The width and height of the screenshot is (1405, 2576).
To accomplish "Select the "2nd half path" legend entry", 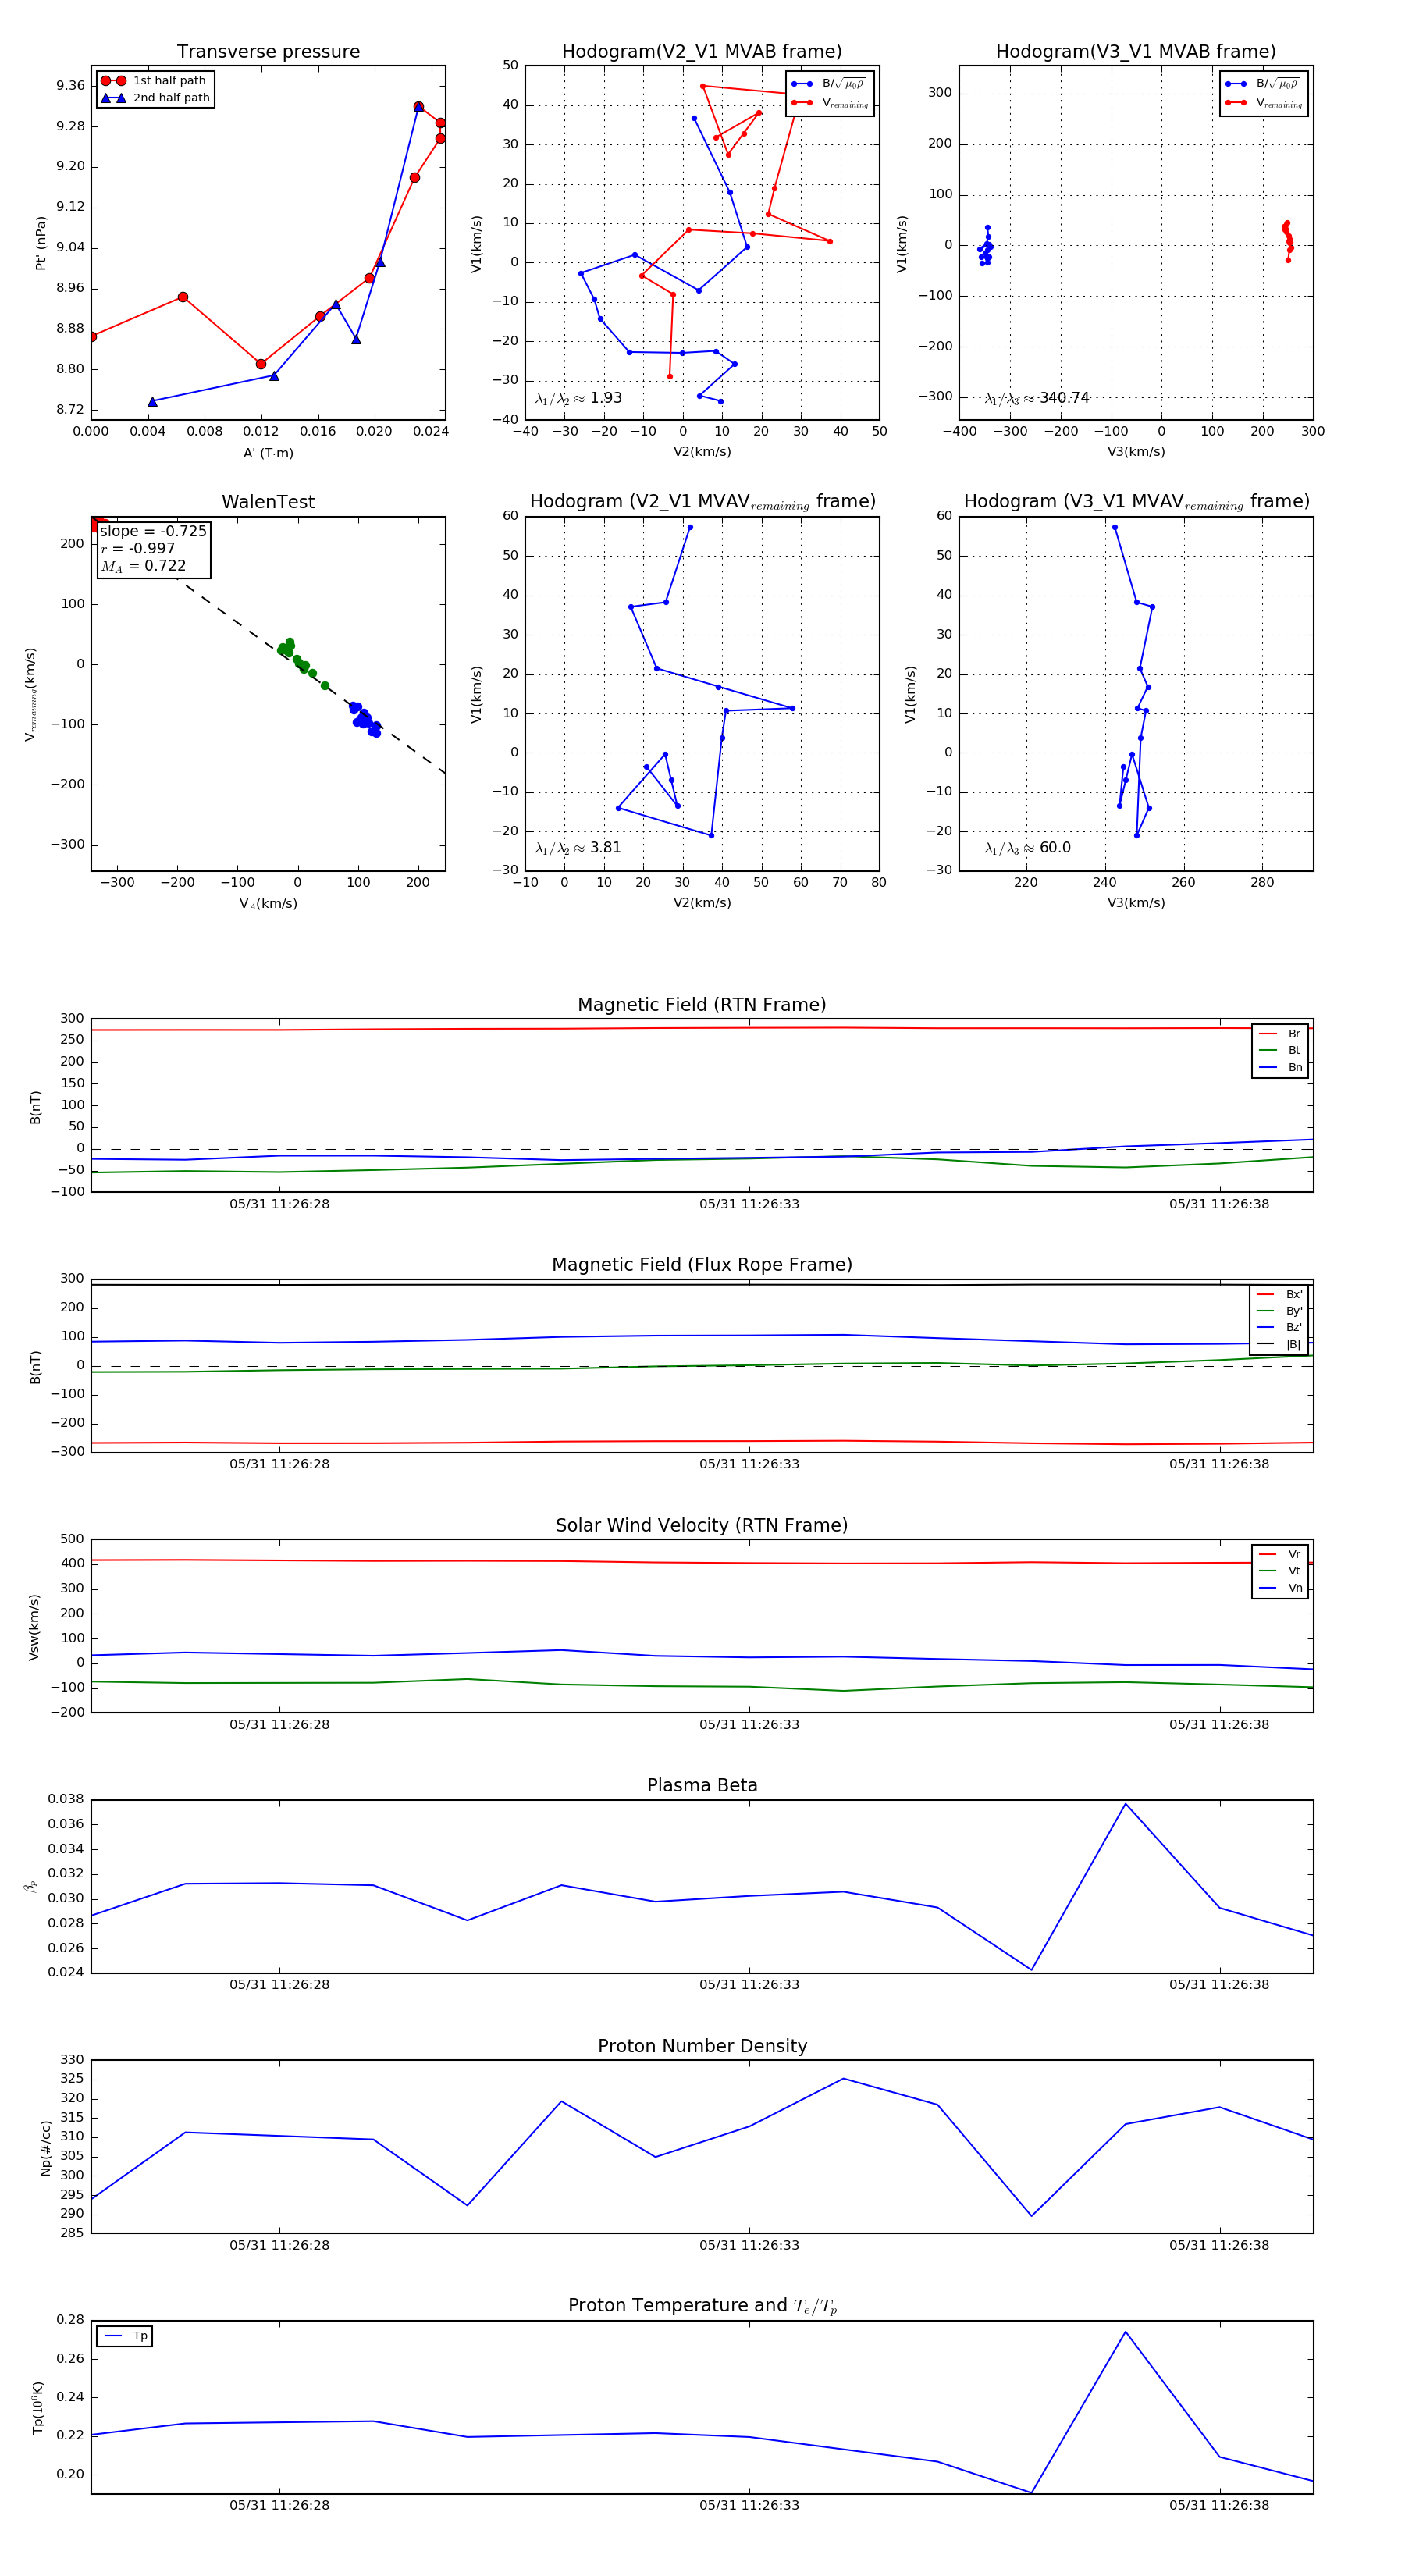I will (155, 98).
